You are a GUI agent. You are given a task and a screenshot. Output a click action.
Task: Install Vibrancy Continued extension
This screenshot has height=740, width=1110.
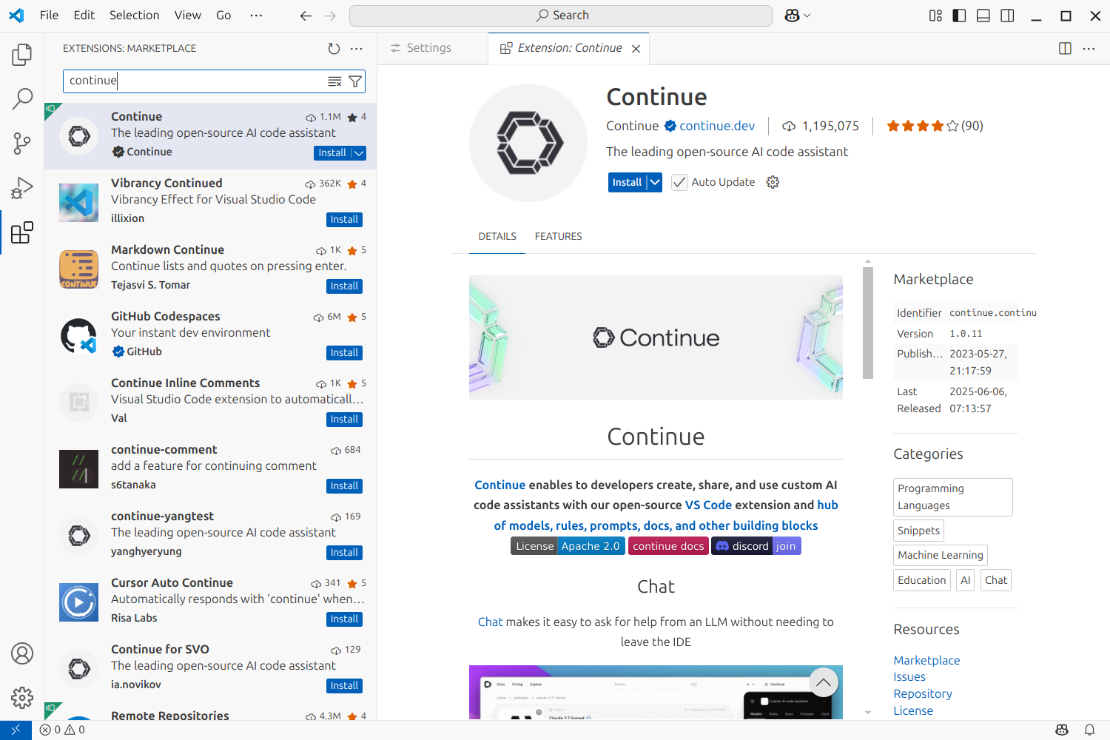[344, 220]
